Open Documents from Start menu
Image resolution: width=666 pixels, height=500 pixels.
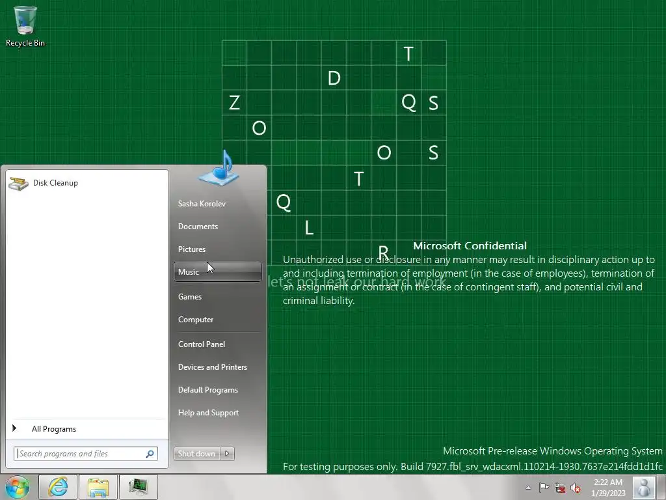tap(217, 227)
